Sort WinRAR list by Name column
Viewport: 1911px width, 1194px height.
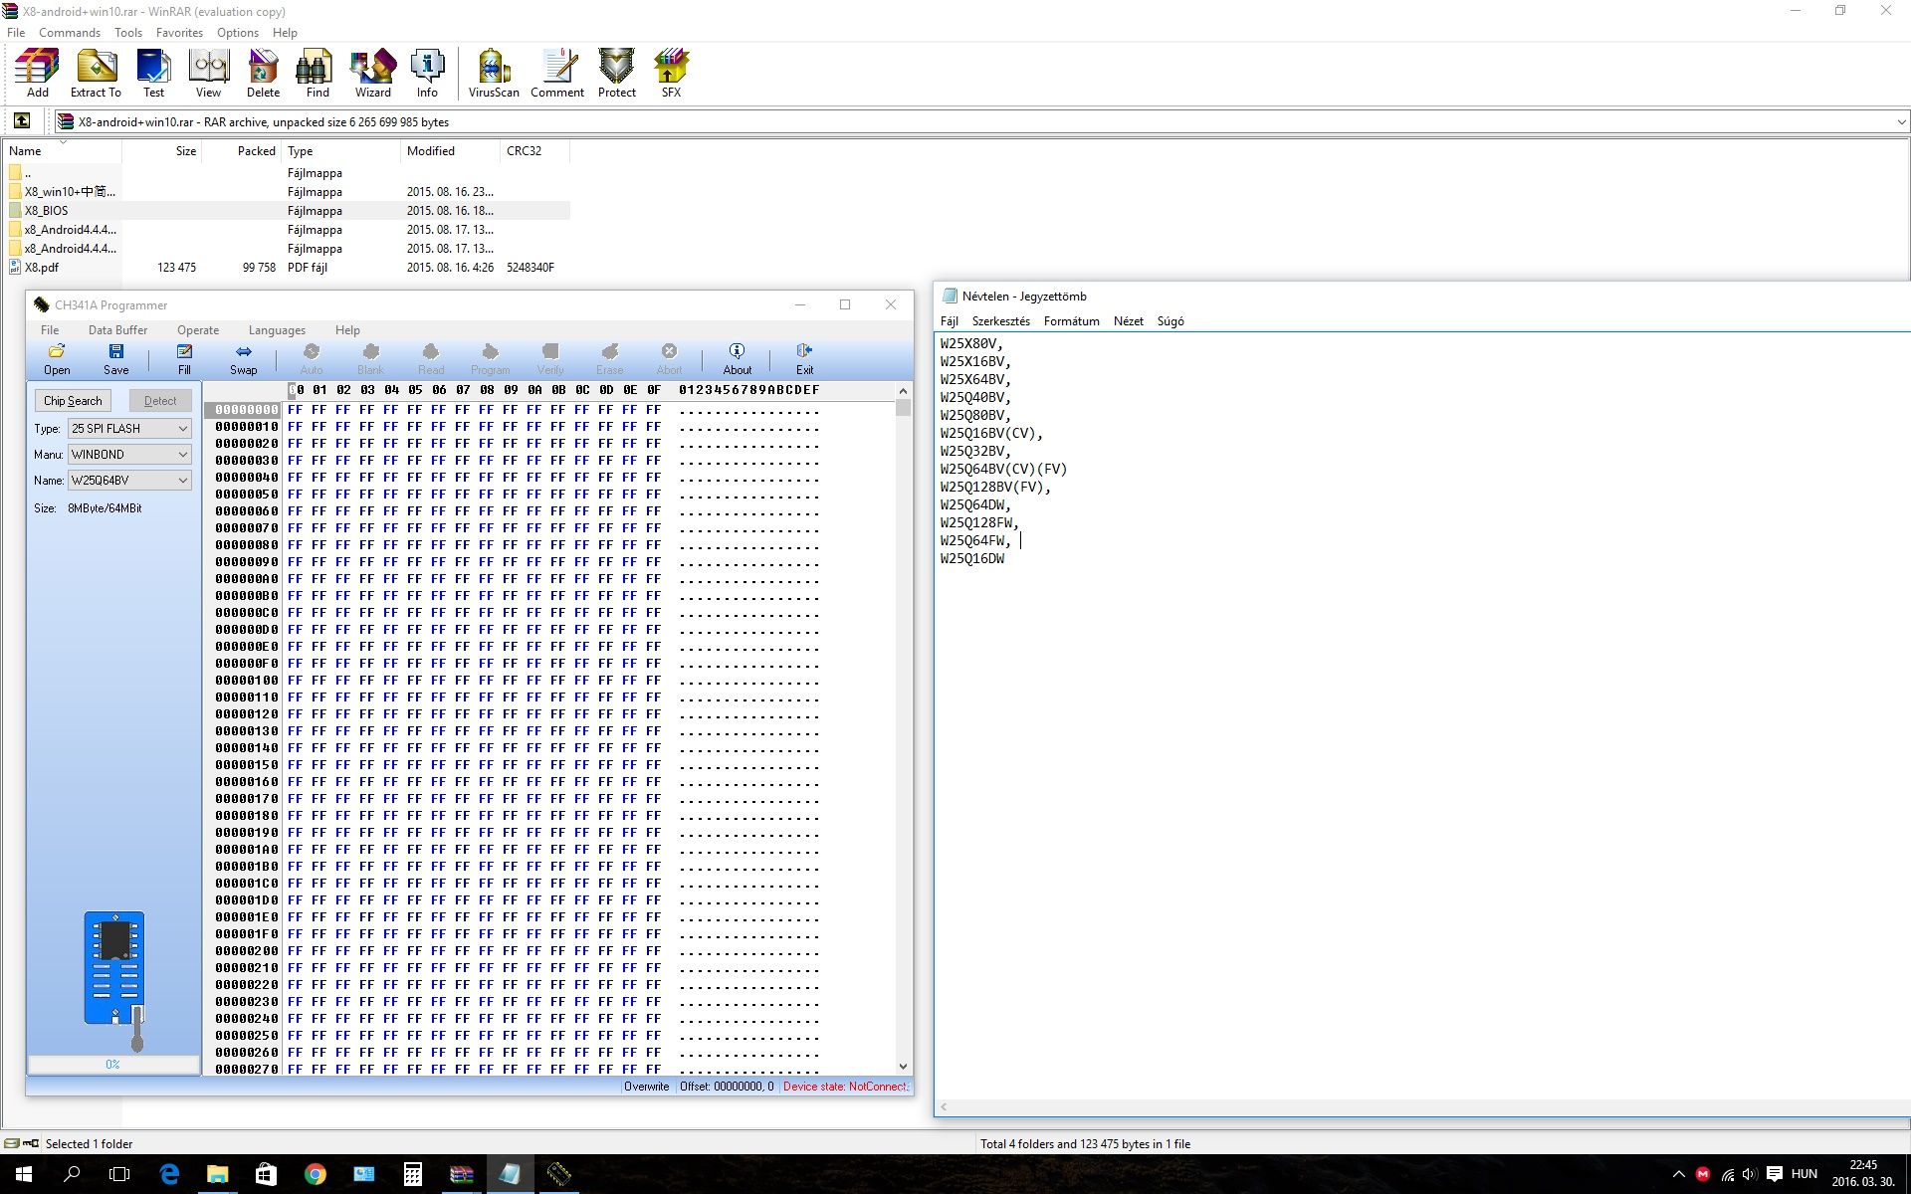click(x=63, y=151)
